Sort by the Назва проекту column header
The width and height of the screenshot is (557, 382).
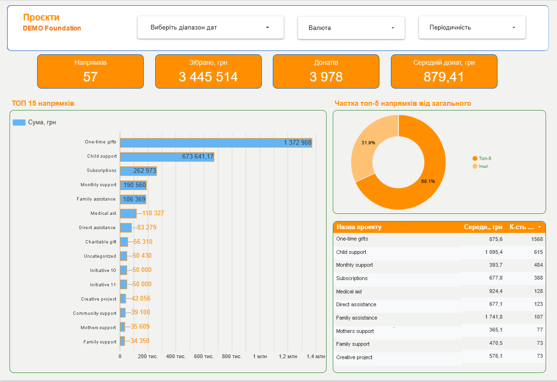coord(359,227)
